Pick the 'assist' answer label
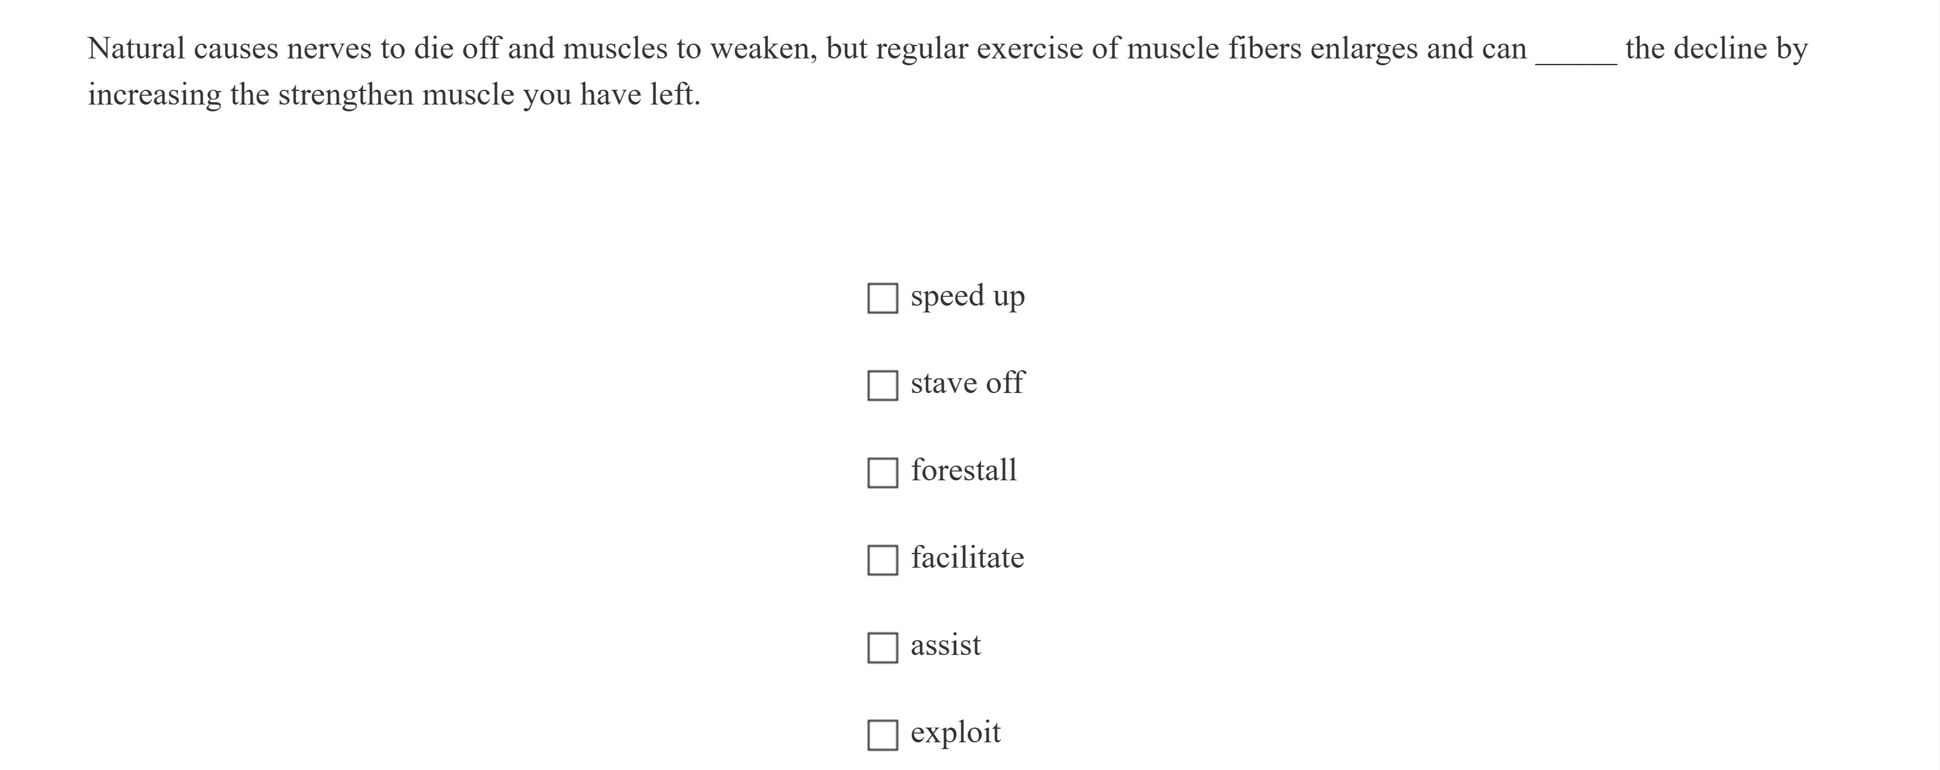1940x770 pixels. 945,645
